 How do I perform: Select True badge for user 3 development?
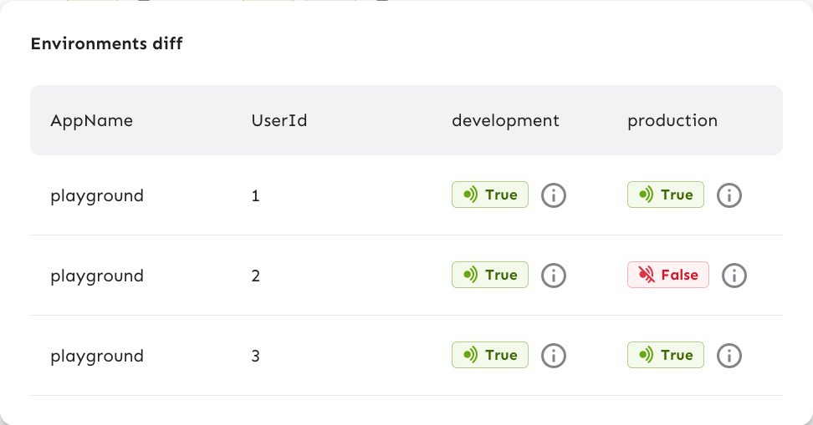click(x=490, y=355)
